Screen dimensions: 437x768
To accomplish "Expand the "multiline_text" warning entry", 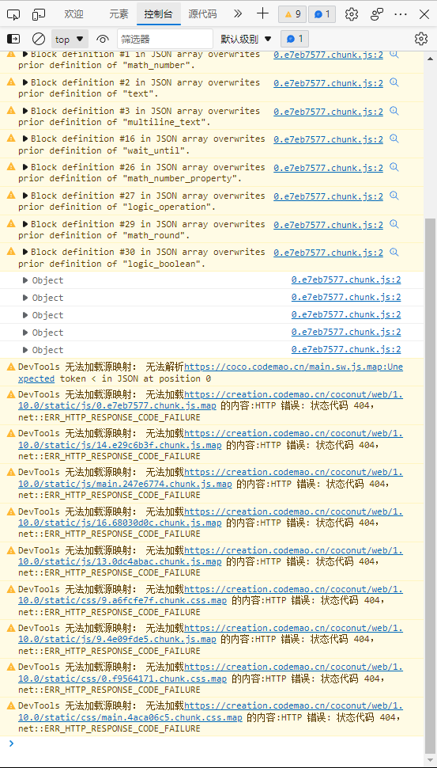I will (x=25, y=111).
